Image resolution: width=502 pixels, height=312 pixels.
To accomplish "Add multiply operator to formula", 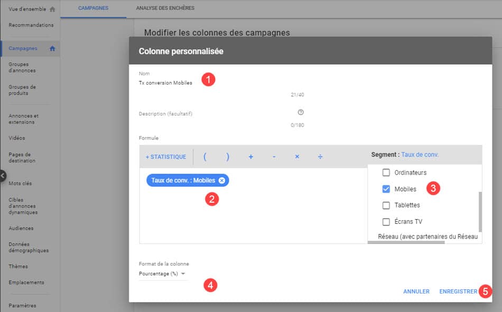I will [297, 157].
